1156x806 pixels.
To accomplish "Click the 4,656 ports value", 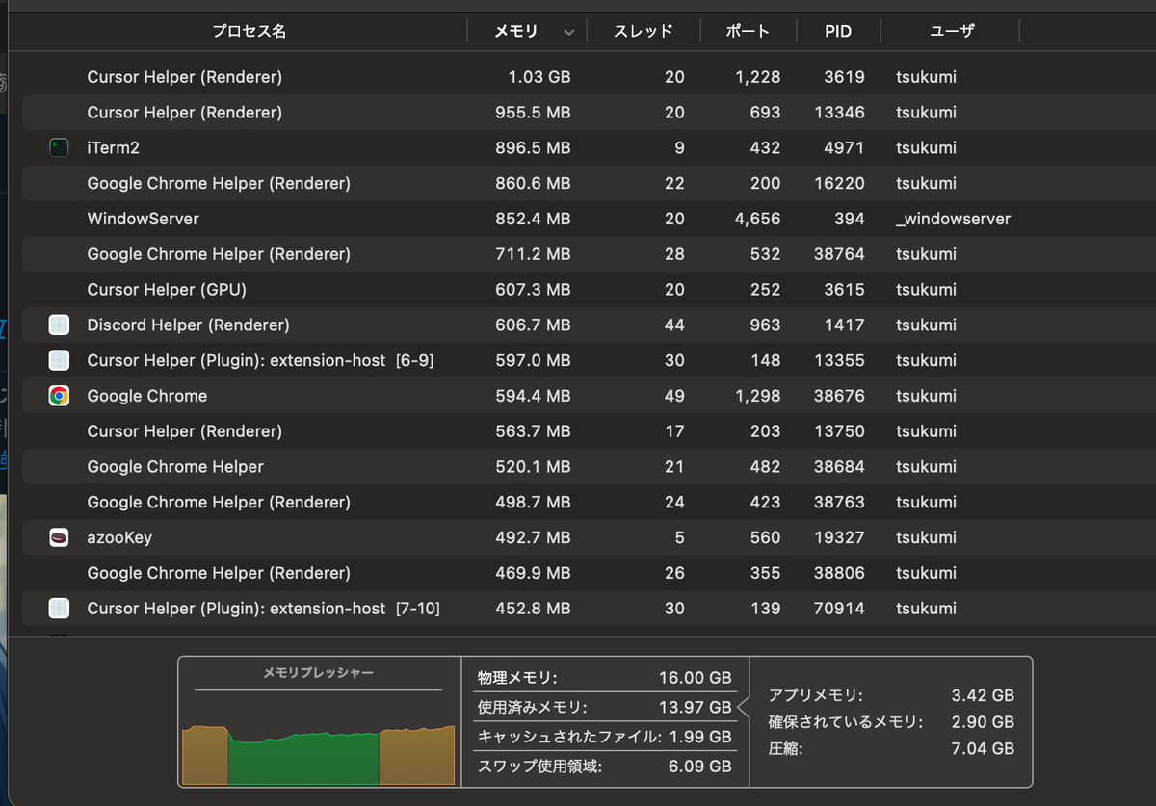I will [757, 219].
